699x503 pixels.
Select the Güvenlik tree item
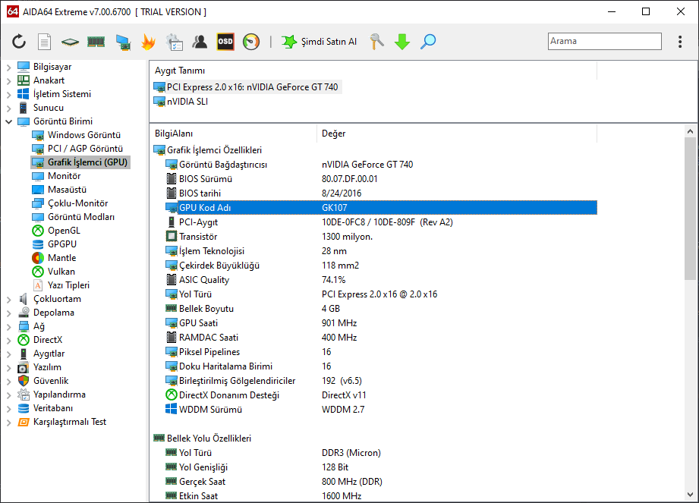click(43, 381)
